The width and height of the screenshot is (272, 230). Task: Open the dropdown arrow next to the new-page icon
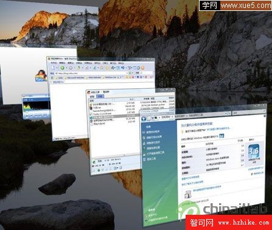(x=57, y=68)
